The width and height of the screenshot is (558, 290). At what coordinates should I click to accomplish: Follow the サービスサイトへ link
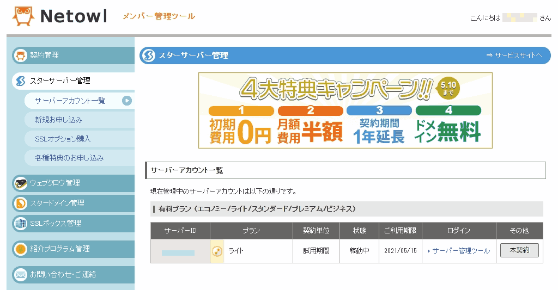pos(514,55)
